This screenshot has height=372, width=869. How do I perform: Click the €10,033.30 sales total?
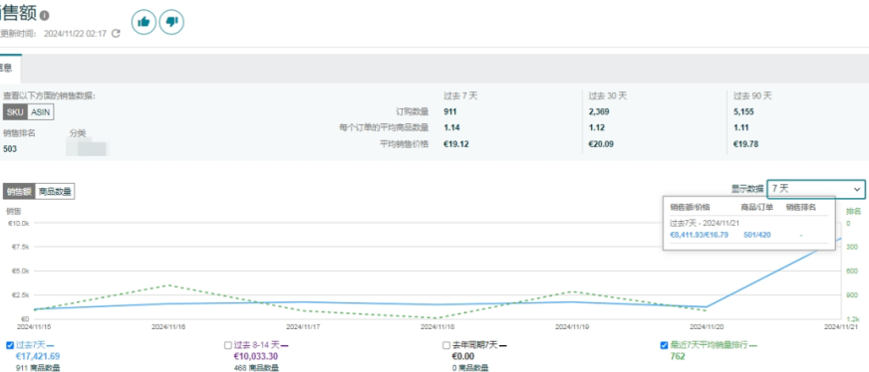[256, 356]
